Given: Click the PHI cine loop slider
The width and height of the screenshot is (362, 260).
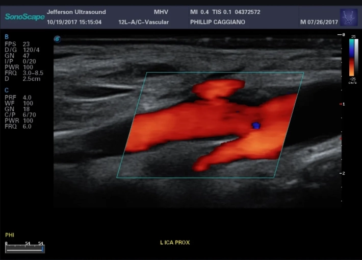Looking at the screenshot, I should [25, 249].
